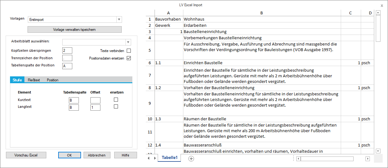Add a new sheet with plus icon

pyautogui.click(x=191, y=159)
